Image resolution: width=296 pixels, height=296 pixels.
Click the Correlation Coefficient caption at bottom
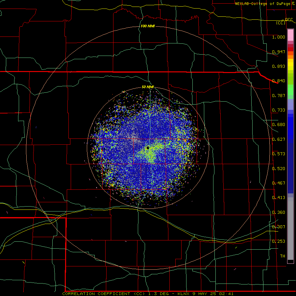click(148, 294)
